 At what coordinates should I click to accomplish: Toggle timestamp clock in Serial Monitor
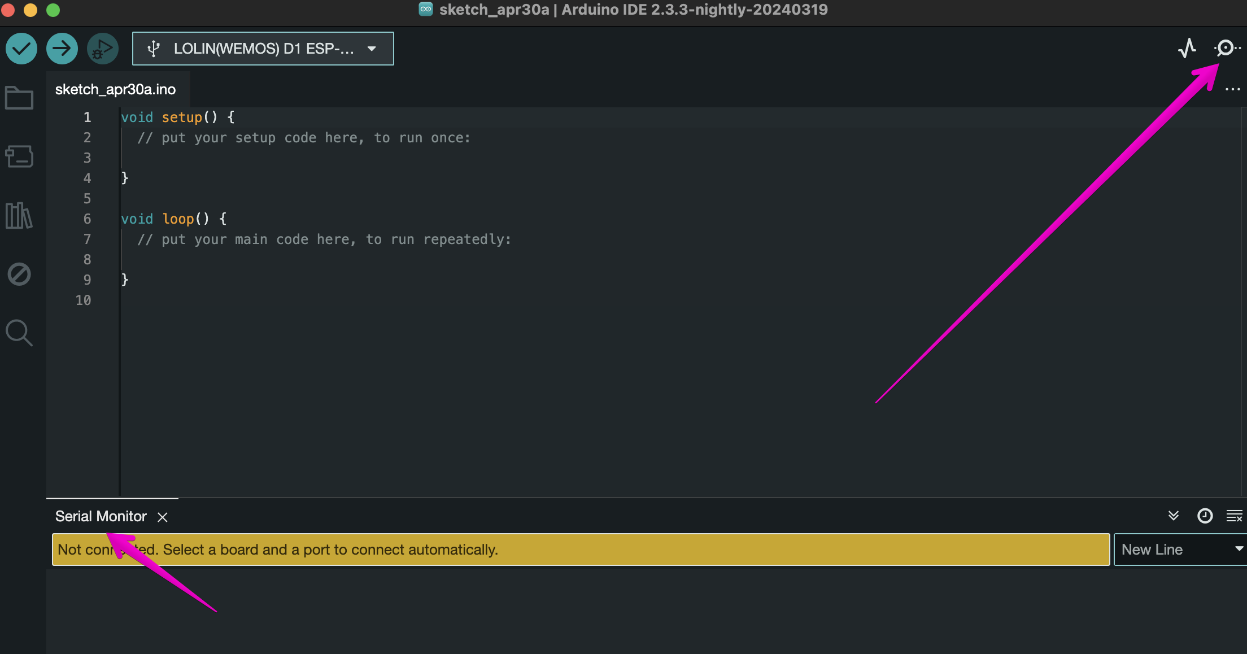click(x=1205, y=516)
